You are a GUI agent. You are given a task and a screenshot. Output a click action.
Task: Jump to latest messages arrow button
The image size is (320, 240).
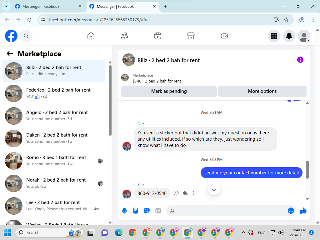point(214,189)
